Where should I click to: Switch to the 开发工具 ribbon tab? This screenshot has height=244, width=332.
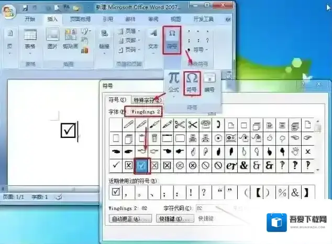coord(204,19)
